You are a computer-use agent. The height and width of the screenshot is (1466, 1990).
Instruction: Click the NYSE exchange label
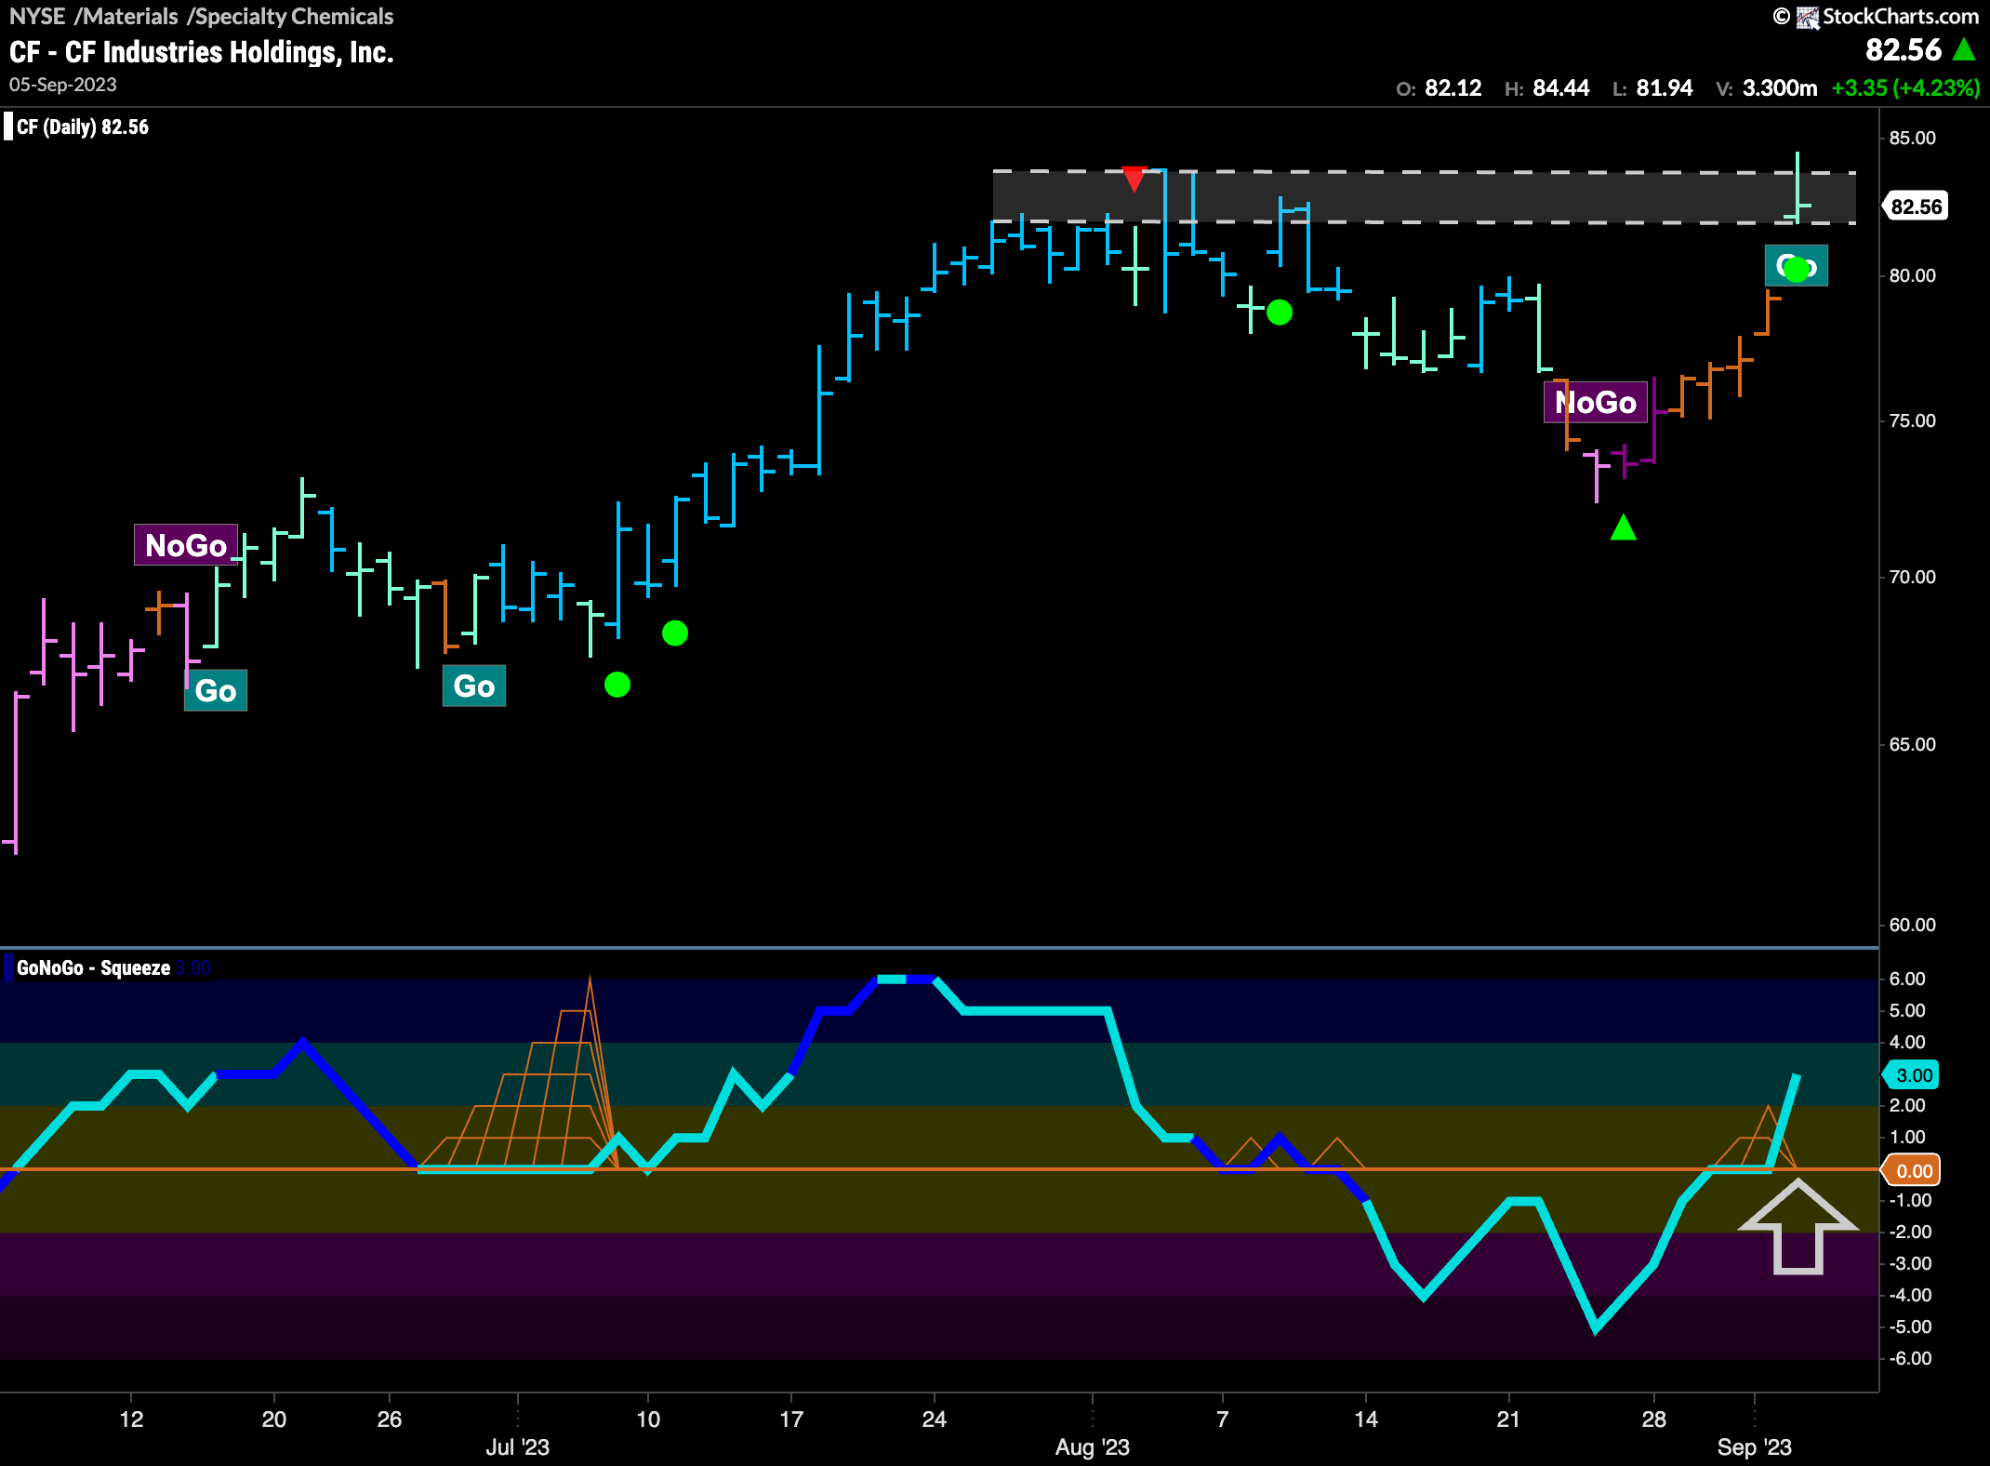(x=37, y=16)
